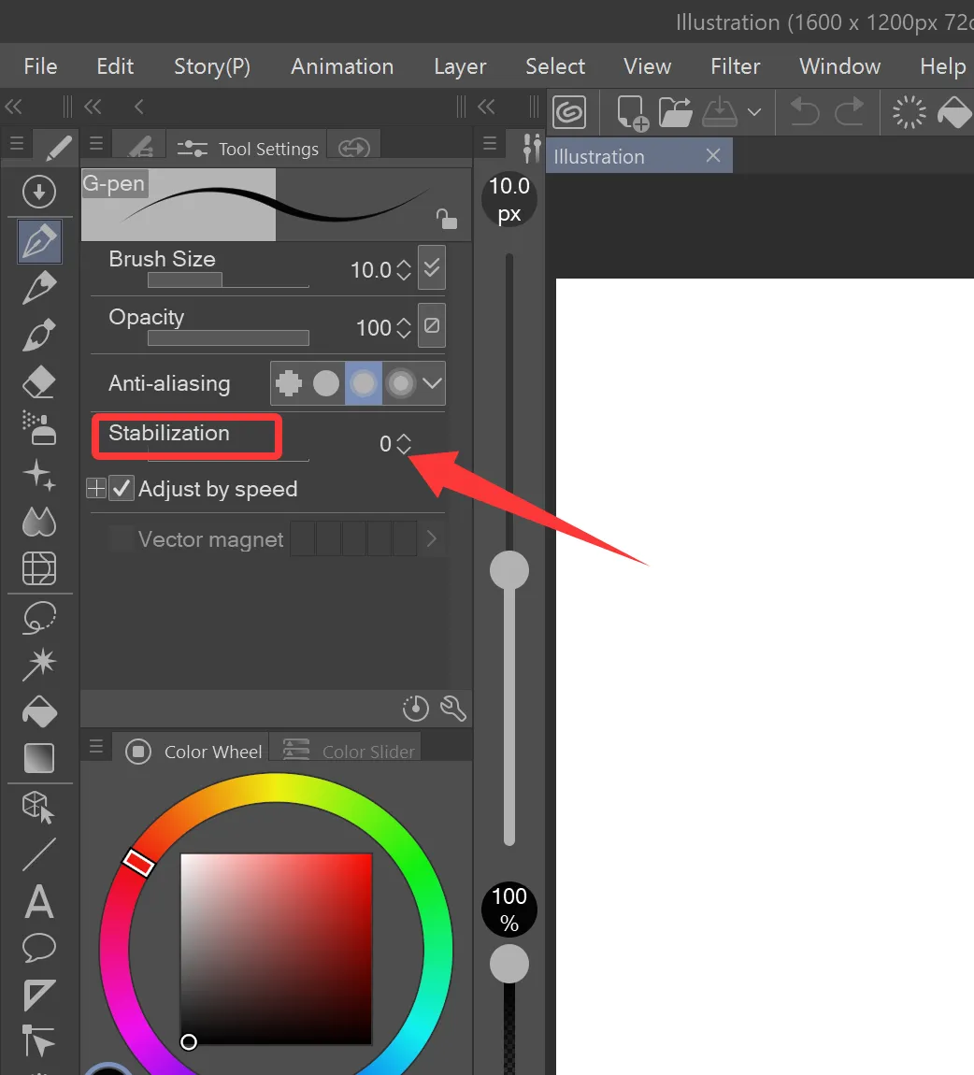Create a new document from toolbar

[x=632, y=112]
